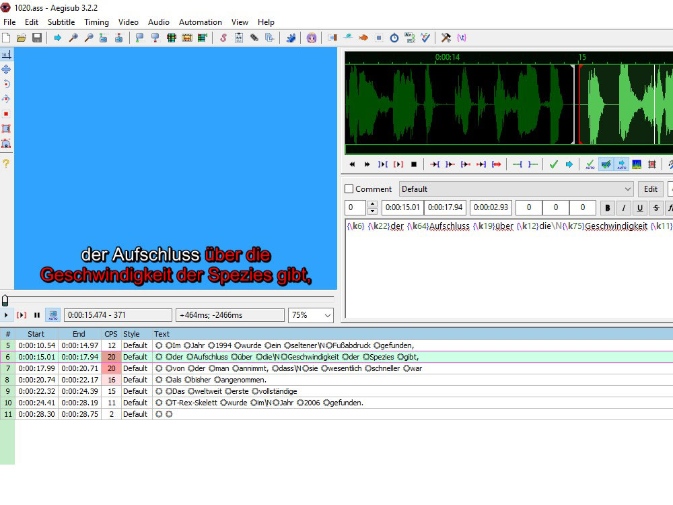Open Spell Checker icon
This screenshot has width=673, height=505.
[x=425, y=38]
